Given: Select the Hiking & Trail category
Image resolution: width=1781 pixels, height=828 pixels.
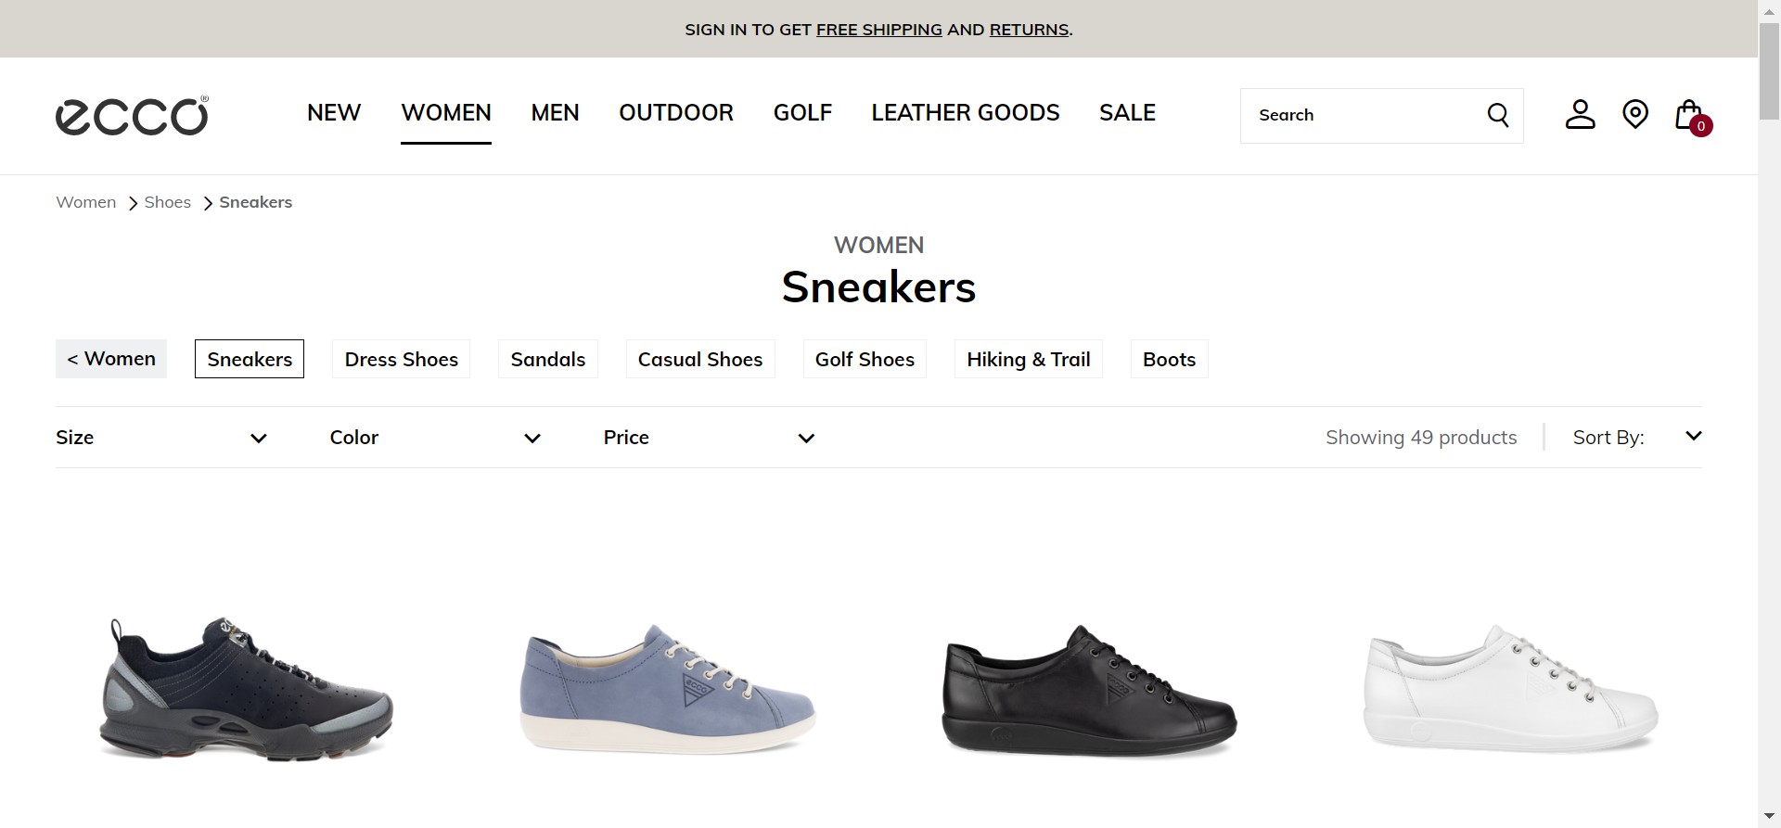Looking at the screenshot, I should point(1028,360).
